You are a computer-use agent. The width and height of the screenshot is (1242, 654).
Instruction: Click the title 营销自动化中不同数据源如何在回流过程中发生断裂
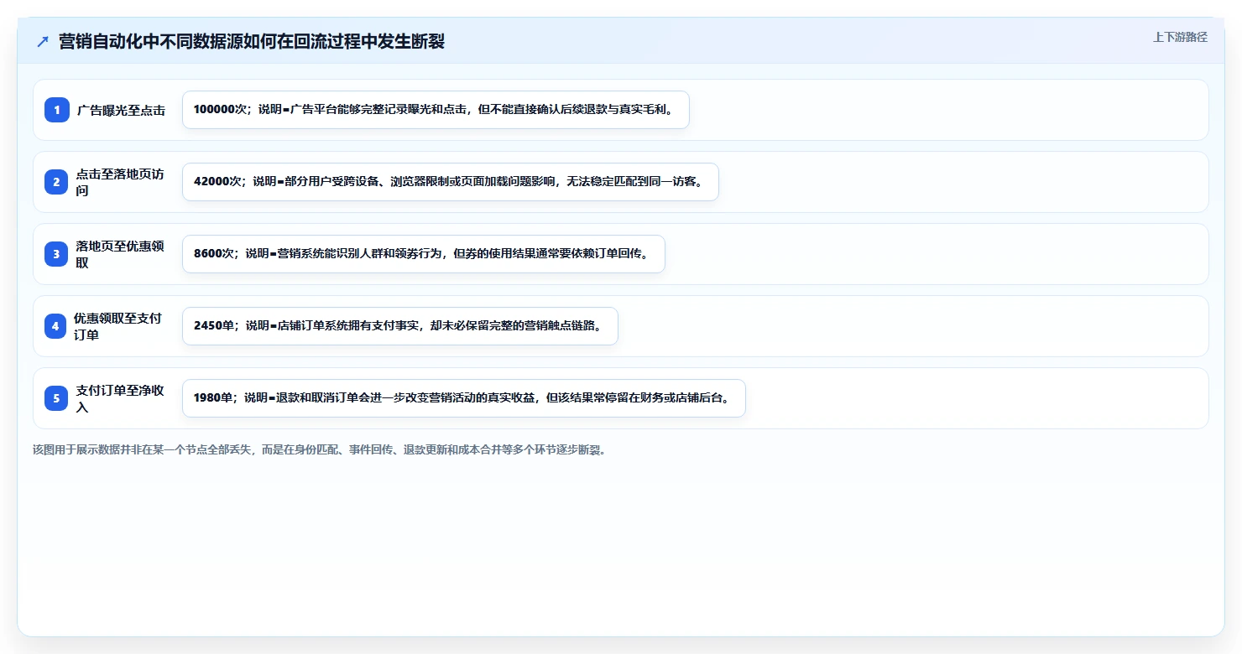[252, 42]
